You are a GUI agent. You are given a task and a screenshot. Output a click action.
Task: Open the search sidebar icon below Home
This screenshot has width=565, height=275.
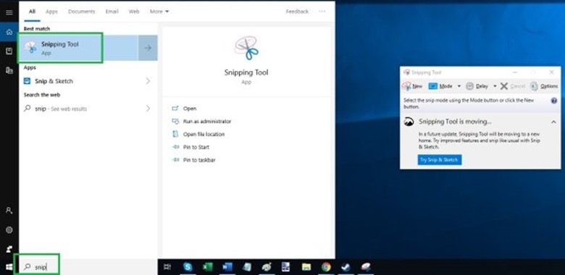[9, 51]
